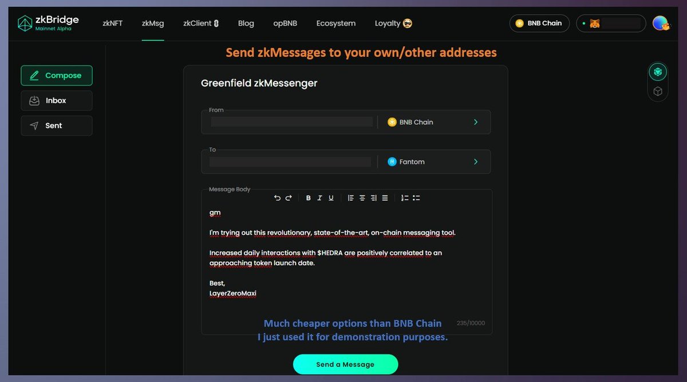Expand the To chain selector Fantom
The height and width of the screenshot is (382, 687).
pyautogui.click(x=434, y=162)
